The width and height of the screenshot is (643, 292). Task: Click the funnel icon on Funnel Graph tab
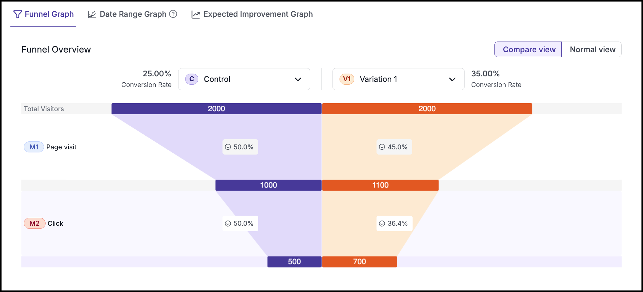[x=18, y=14]
